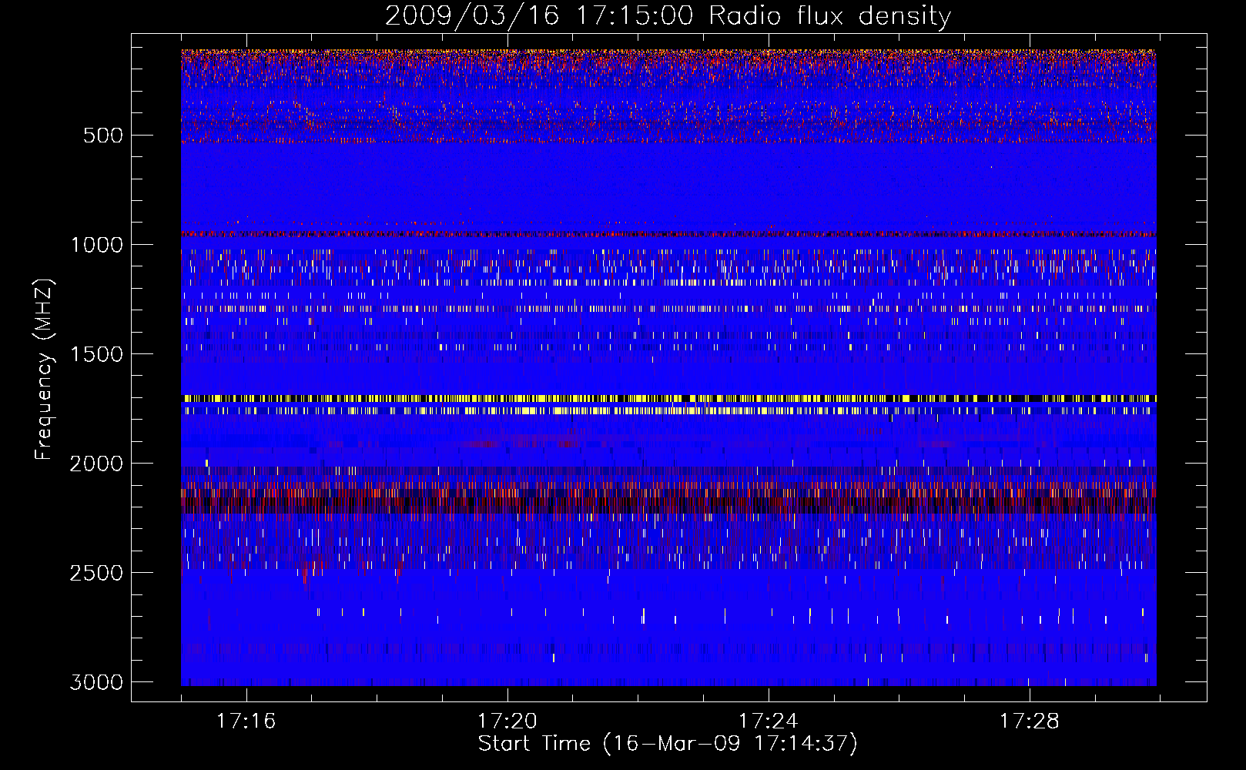
Task: Select the 1500 frequency tick label
Action: point(96,354)
